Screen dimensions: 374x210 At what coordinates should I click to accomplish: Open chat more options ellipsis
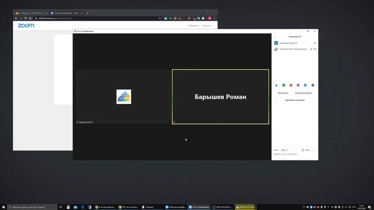click(x=314, y=150)
